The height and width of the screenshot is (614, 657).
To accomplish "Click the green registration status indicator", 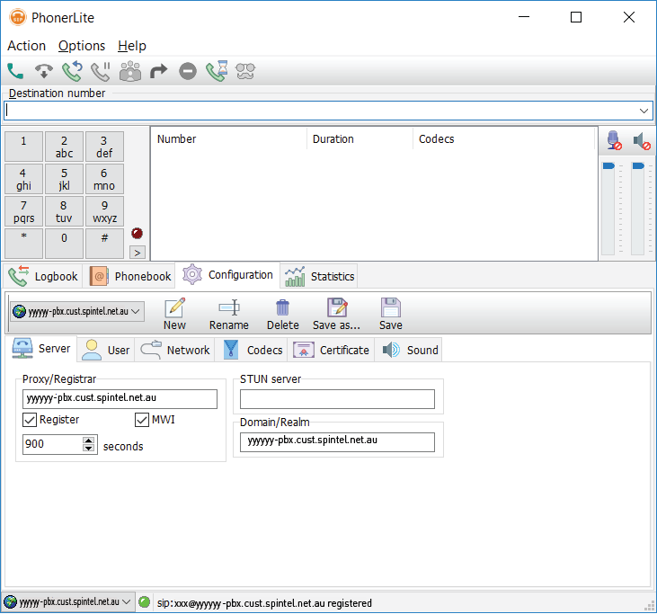I will click(x=144, y=602).
